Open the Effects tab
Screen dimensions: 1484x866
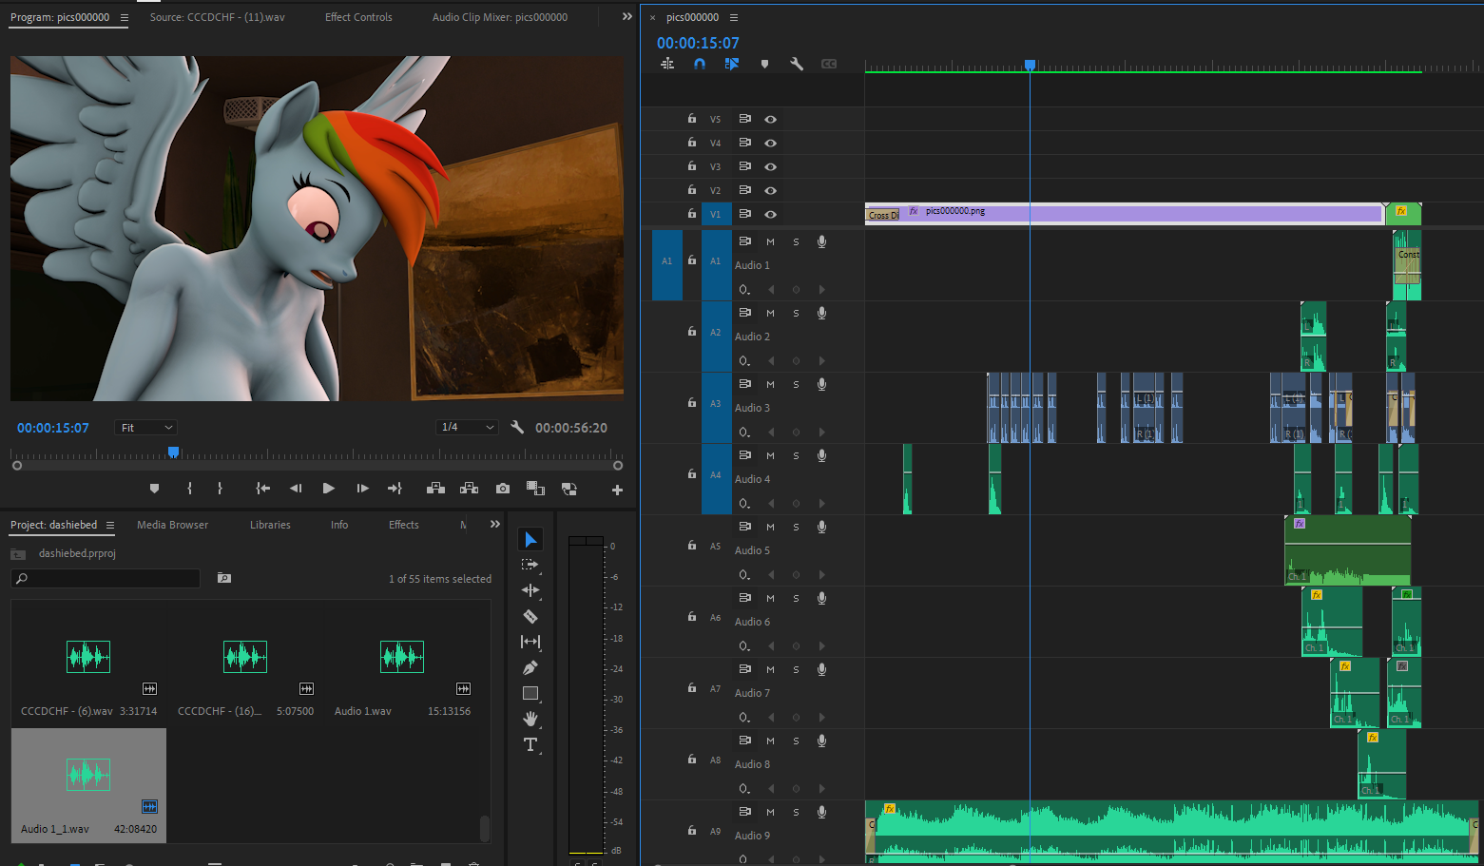pos(404,525)
